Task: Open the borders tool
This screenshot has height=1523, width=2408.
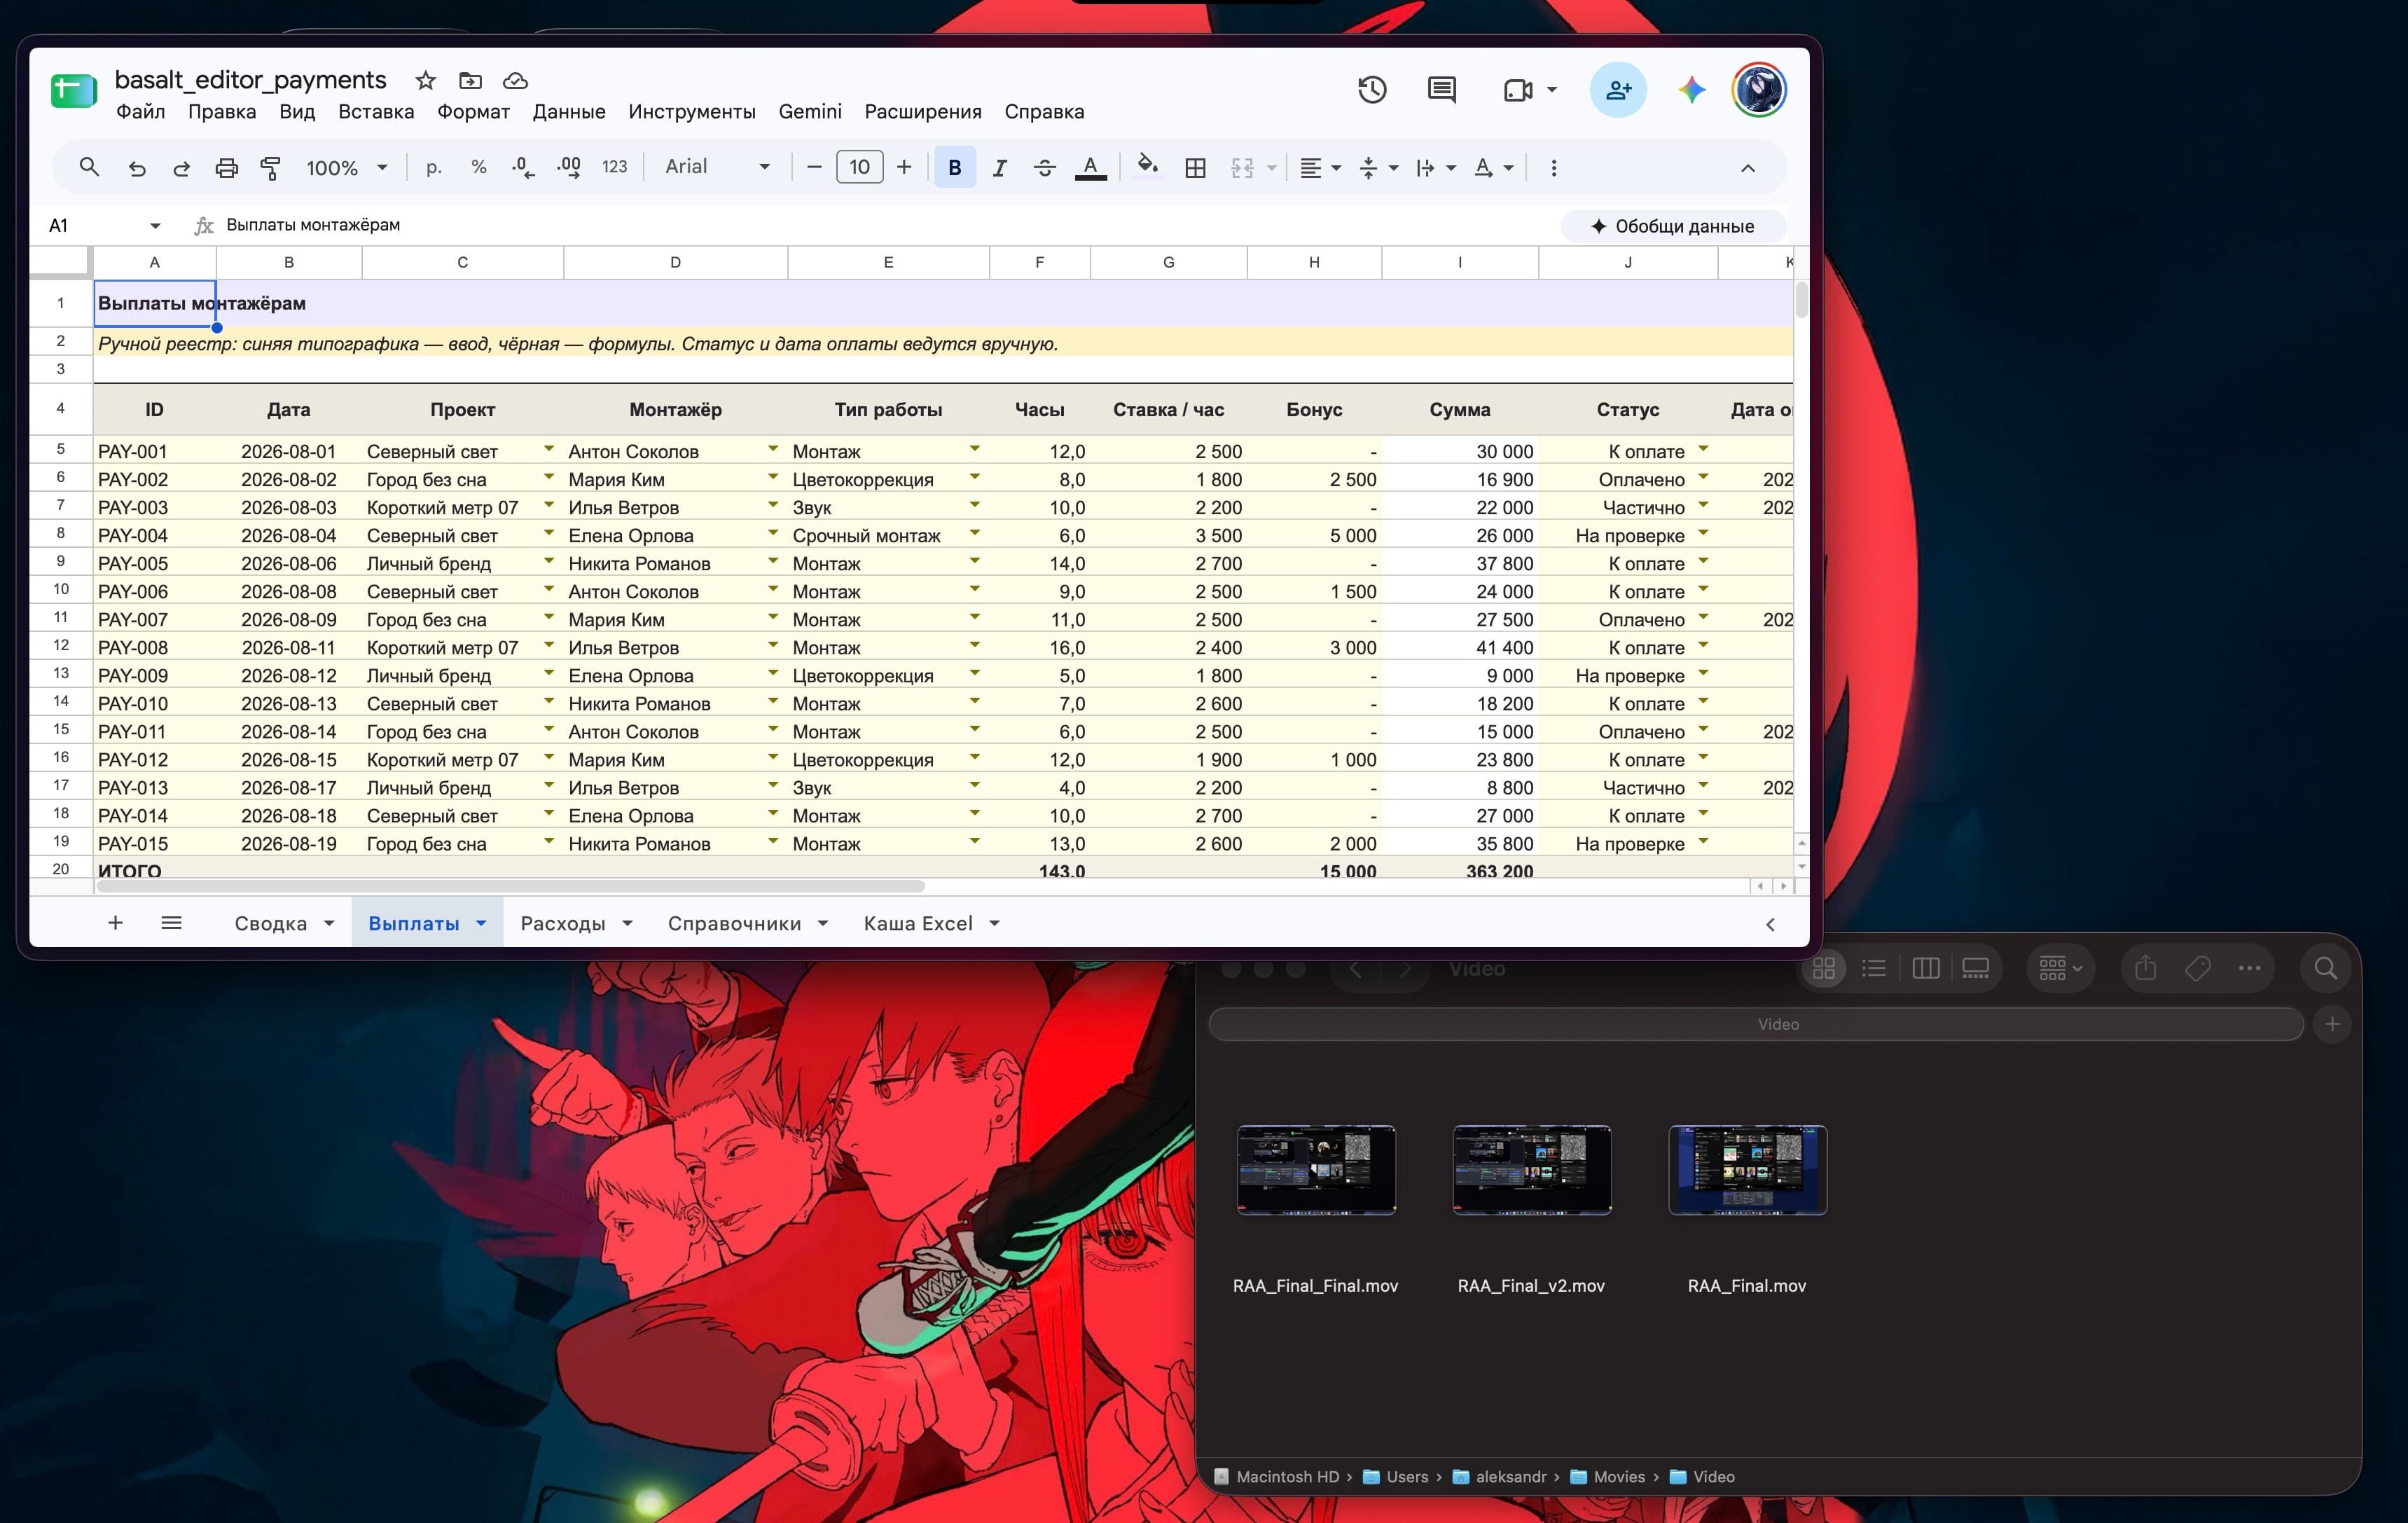Action: tap(1195, 168)
